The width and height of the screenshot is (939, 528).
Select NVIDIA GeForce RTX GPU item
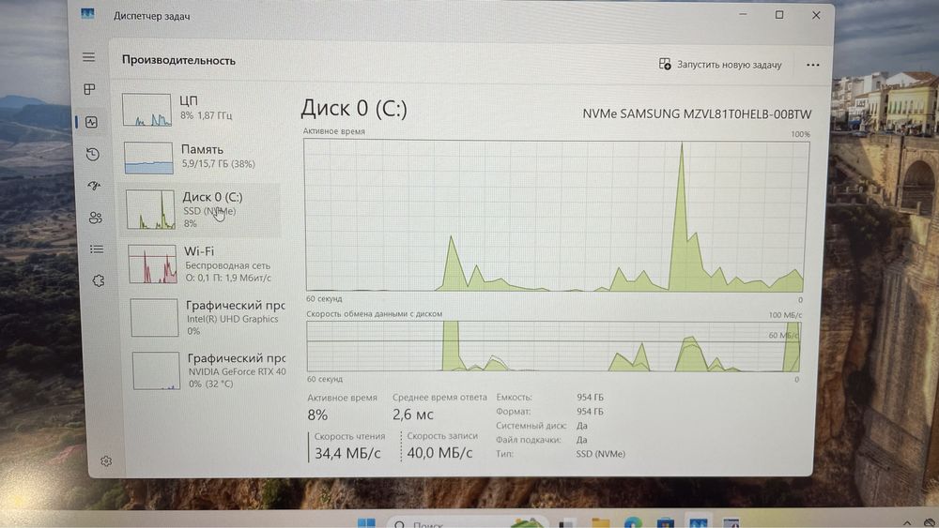click(208, 370)
